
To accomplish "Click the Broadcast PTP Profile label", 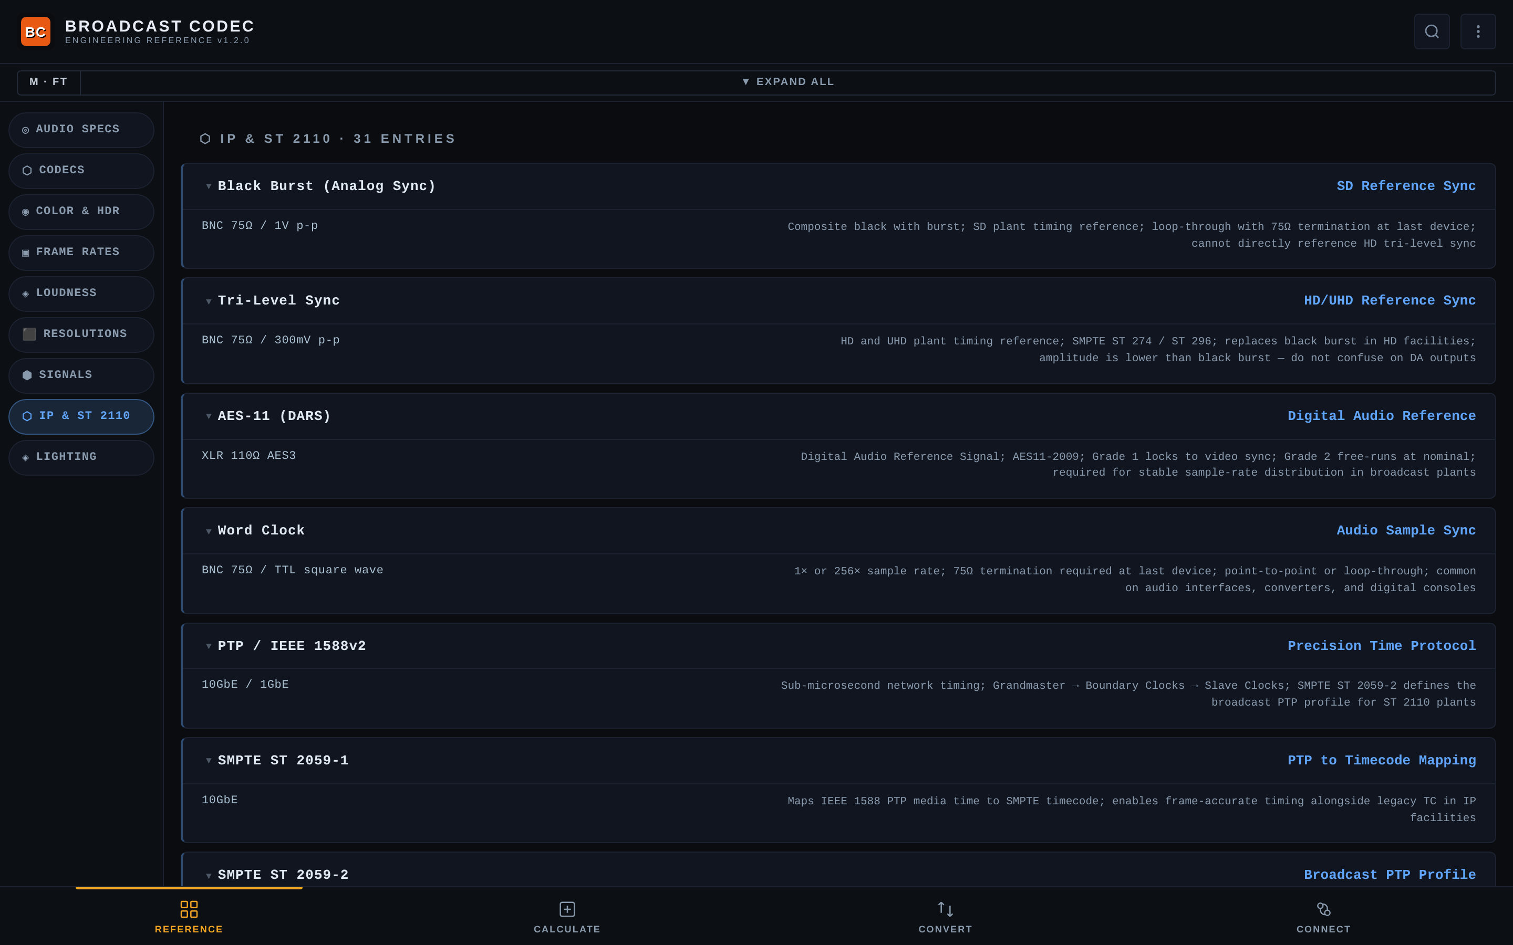I will click(x=1390, y=875).
